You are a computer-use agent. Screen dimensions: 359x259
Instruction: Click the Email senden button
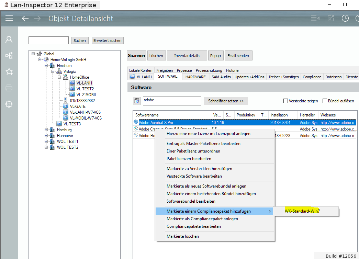click(238, 56)
